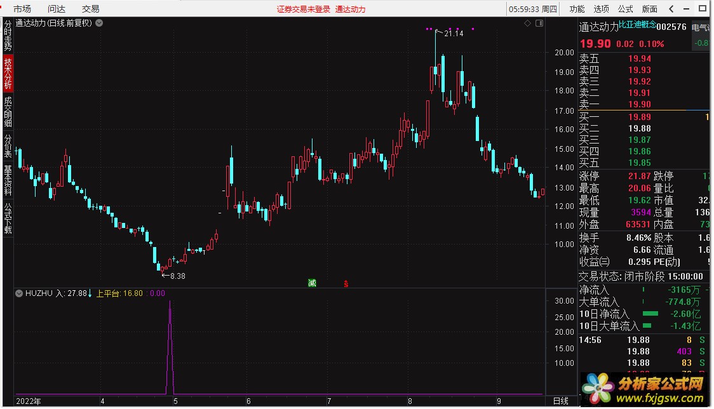
Task: Click green 减 marker below chart
Action: pos(312,283)
